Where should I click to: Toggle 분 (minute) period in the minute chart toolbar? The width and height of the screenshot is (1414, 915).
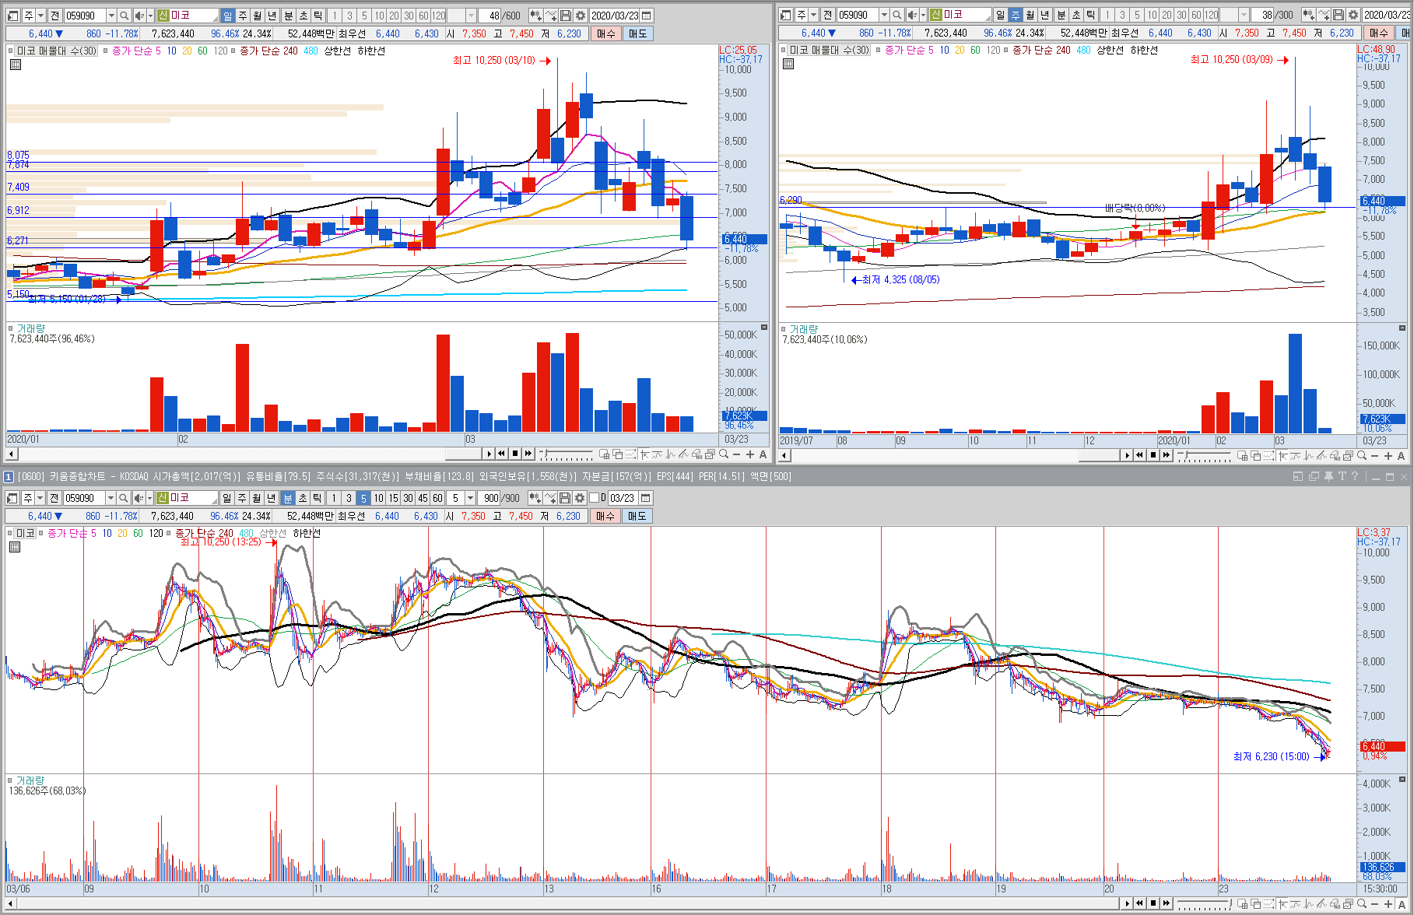point(287,498)
